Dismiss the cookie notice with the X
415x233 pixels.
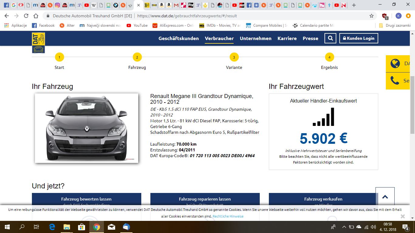coord(403,216)
